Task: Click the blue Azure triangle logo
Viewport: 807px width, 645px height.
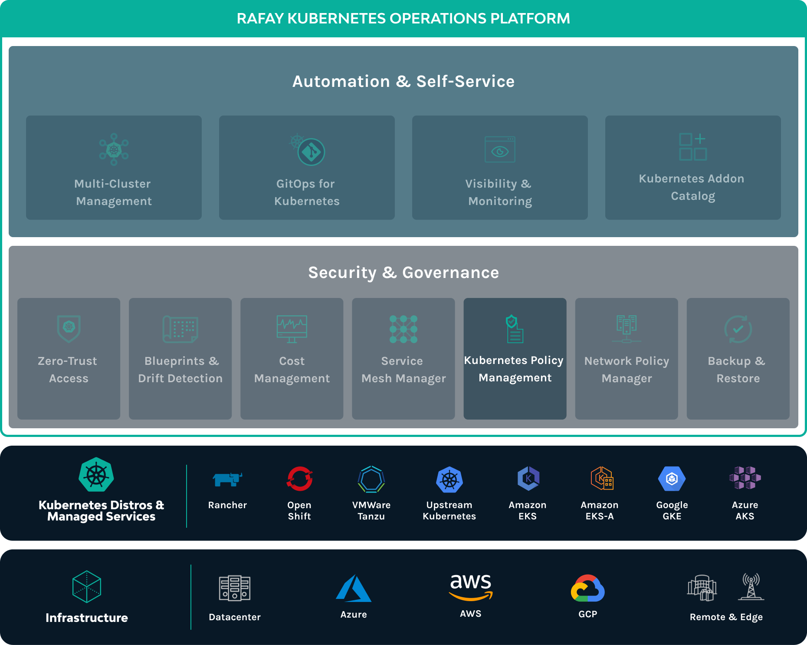Action: coord(354,588)
